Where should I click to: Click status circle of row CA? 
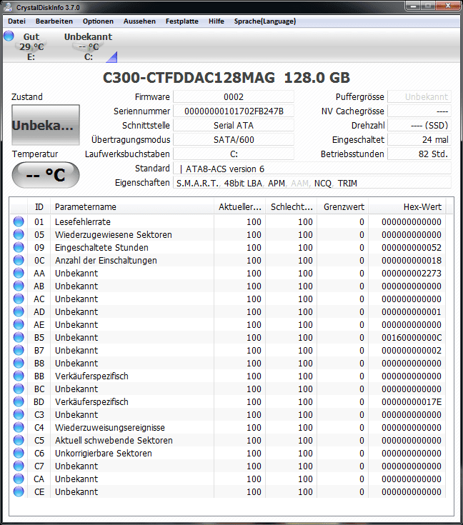coord(19,479)
